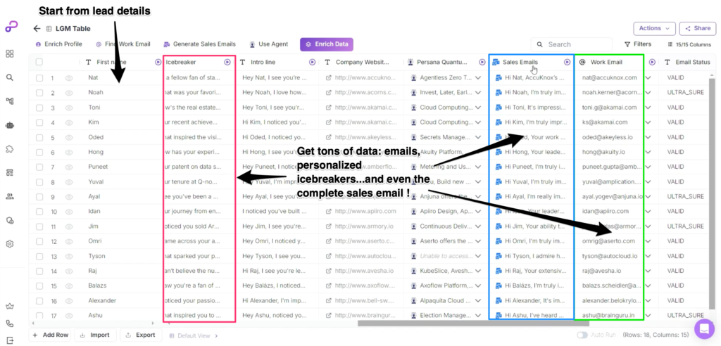Select the Generate Sales Emails option

click(199, 44)
